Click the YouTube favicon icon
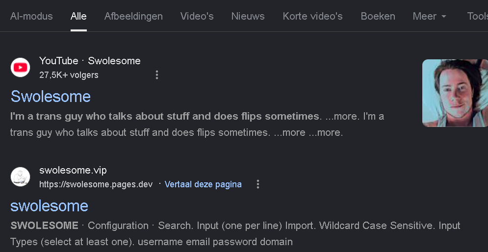The width and height of the screenshot is (488, 252). click(x=20, y=67)
